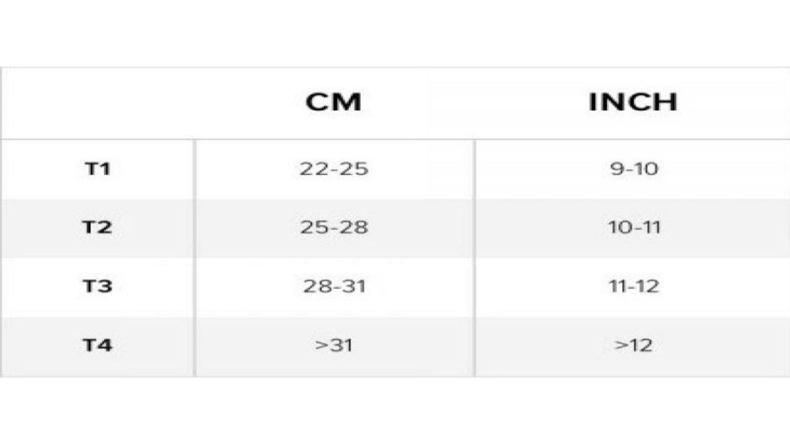Image resolution: width=790 pixels, height=444 pixels.
Task: Click the 22-25 centimeter cell
Action: (334, 169)
